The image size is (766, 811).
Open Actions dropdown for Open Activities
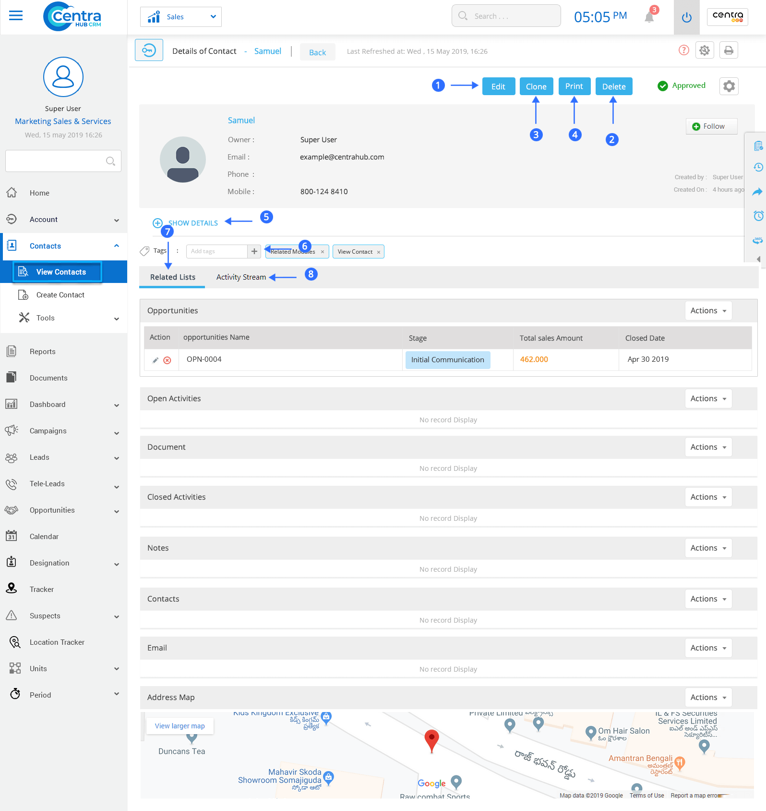pyautogui.click(x=708, y=399)
